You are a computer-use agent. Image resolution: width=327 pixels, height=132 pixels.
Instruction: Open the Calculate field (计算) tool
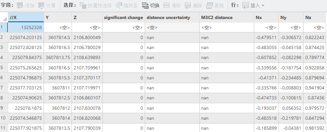(x=42, y=5)
